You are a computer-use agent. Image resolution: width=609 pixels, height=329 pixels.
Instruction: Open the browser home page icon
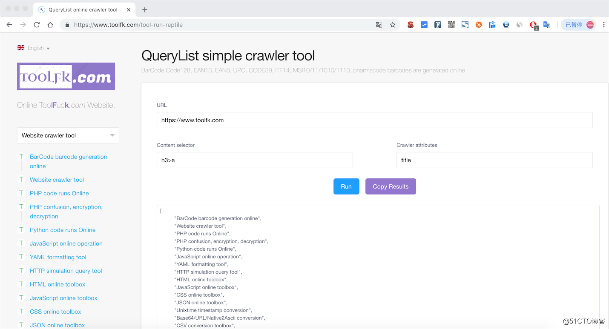pyautogui.click(x=50, y=25)
